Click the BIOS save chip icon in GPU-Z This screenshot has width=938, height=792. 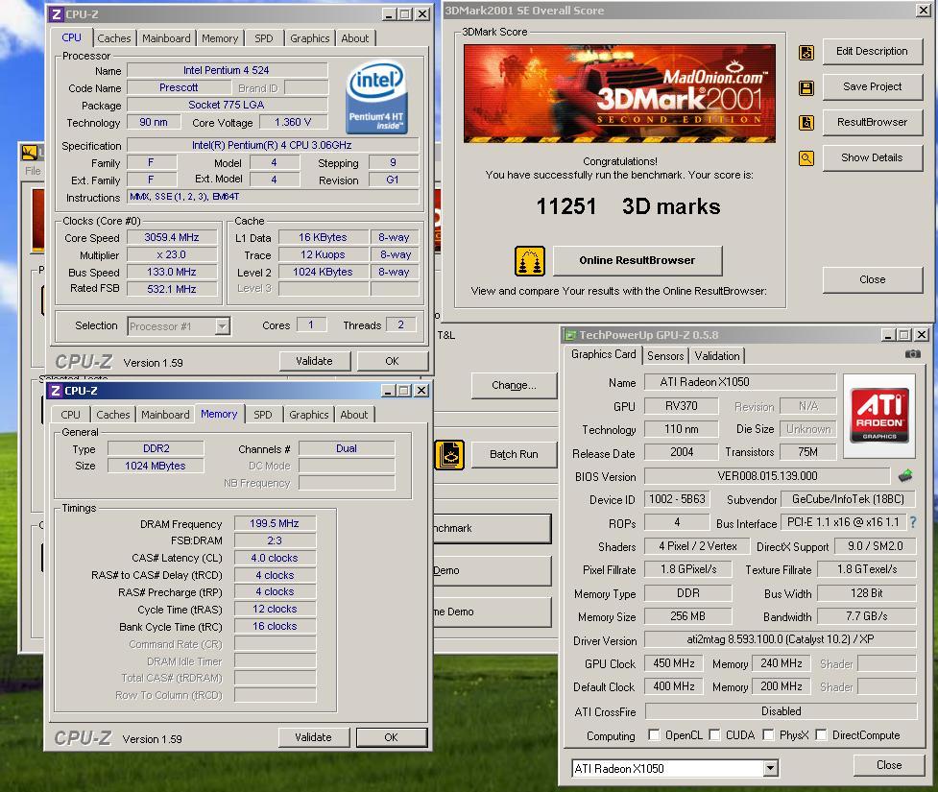905,476
